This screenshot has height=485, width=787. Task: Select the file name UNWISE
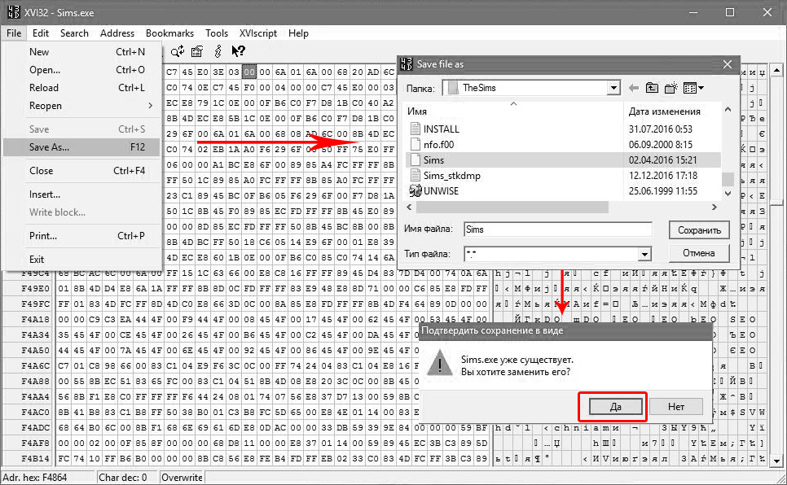coord(442,190)
